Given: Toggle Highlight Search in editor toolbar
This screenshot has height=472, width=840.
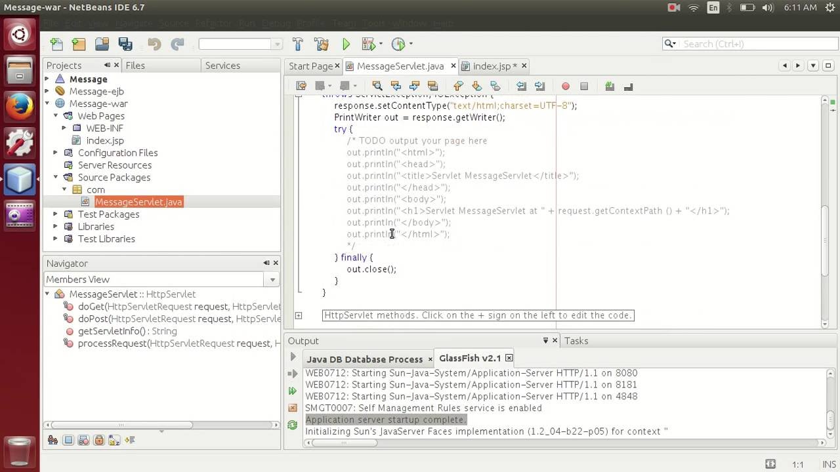Looking at the screenshot, I should 432,86.
